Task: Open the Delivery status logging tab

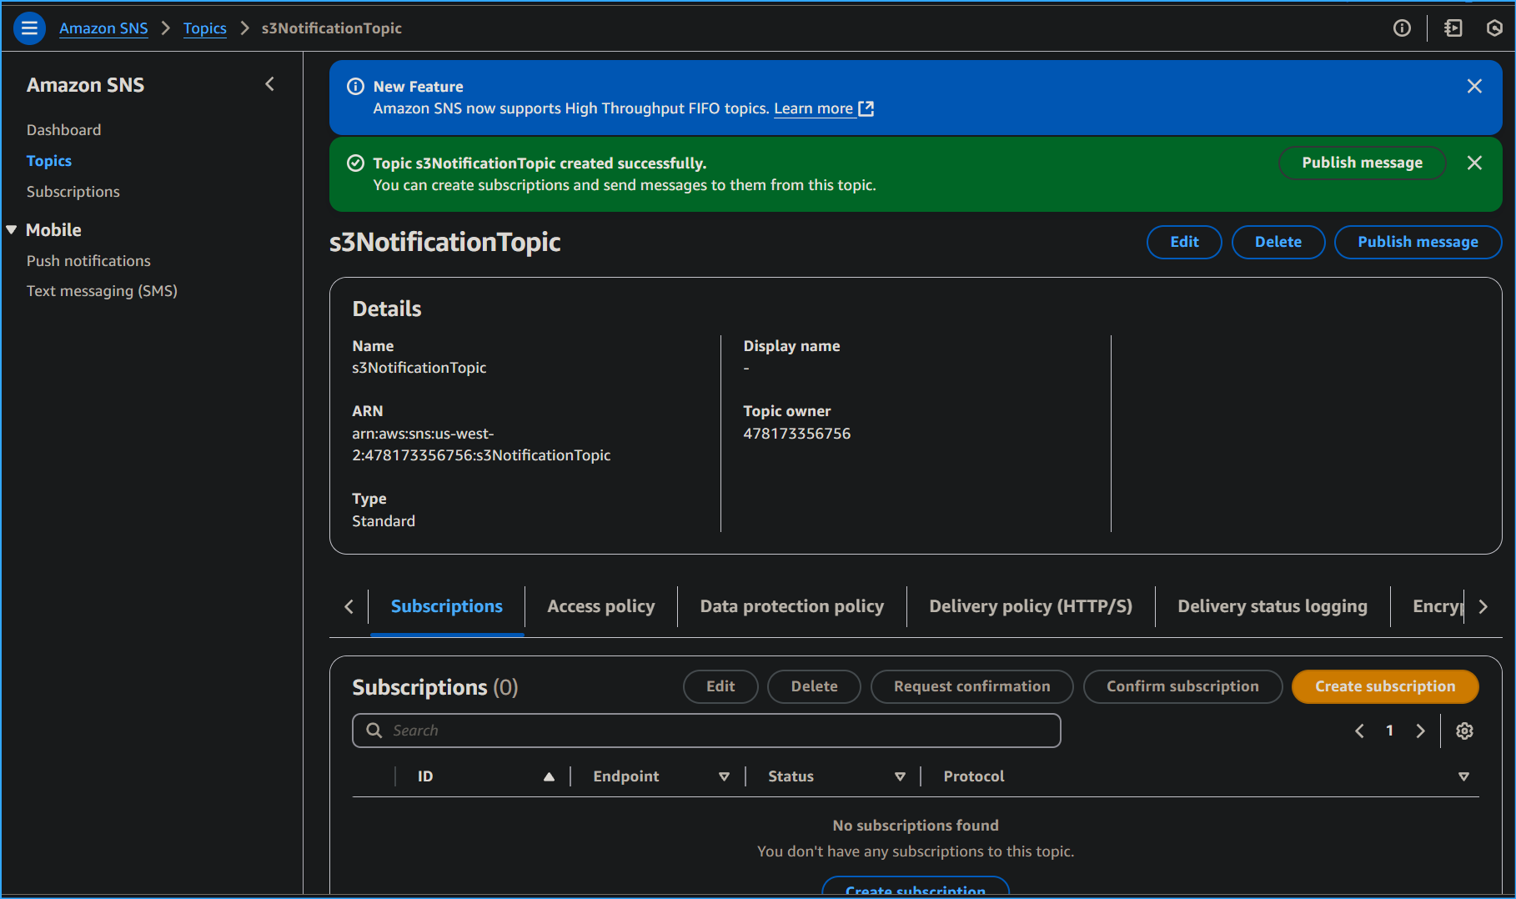Action: tap(1272, 607)
